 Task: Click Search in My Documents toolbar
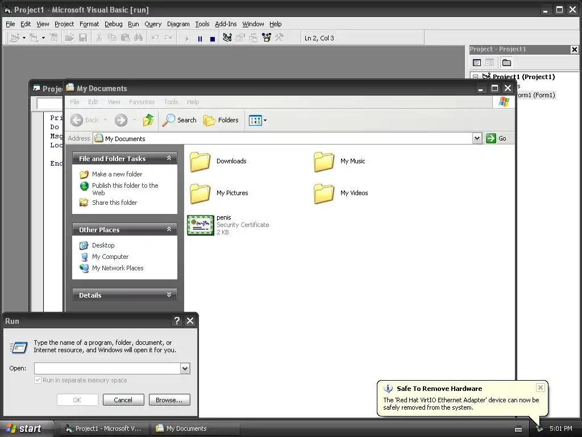[180, 120]
